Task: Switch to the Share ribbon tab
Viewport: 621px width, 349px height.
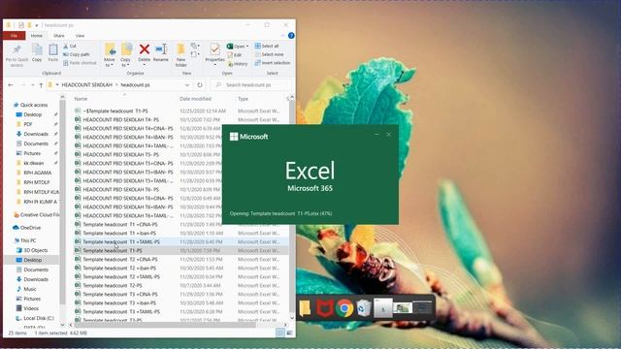Action: tap(59, 36)
